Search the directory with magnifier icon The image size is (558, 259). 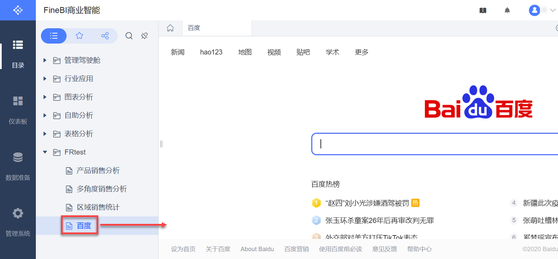pyautogui.click(x=129, y=36)
